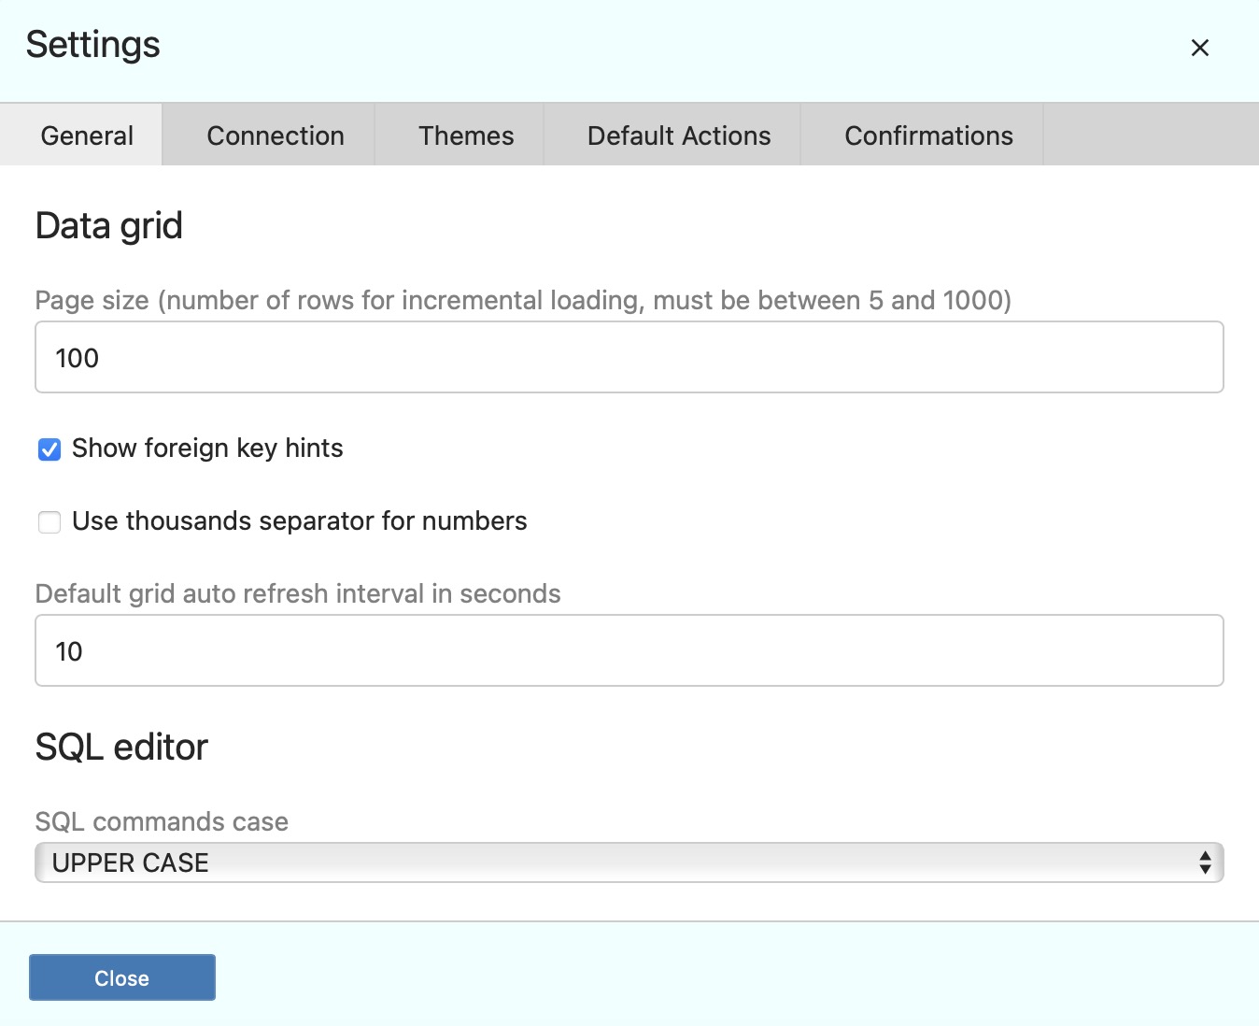Click the 'SQL editor' section heading
Screen dimensions: 1259x1026
tap(121, 748)
